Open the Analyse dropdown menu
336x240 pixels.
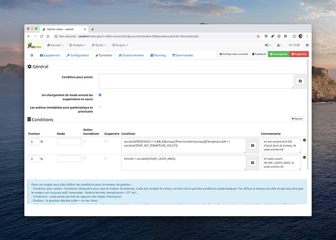click(x=77, y=45)
